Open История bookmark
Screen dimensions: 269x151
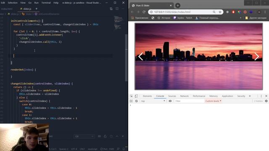(164, 18)
